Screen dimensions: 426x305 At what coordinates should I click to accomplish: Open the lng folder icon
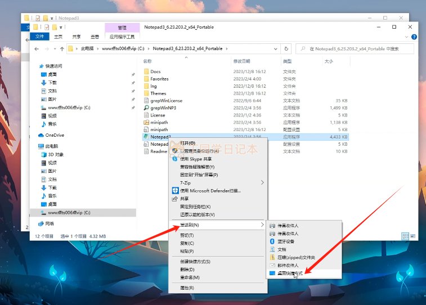[146, 86]
